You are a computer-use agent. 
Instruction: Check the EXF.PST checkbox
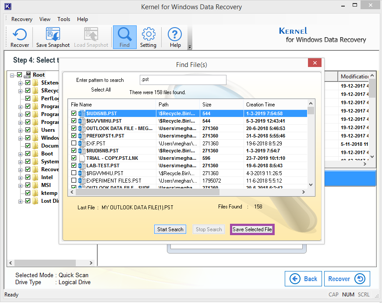point(74,143)
